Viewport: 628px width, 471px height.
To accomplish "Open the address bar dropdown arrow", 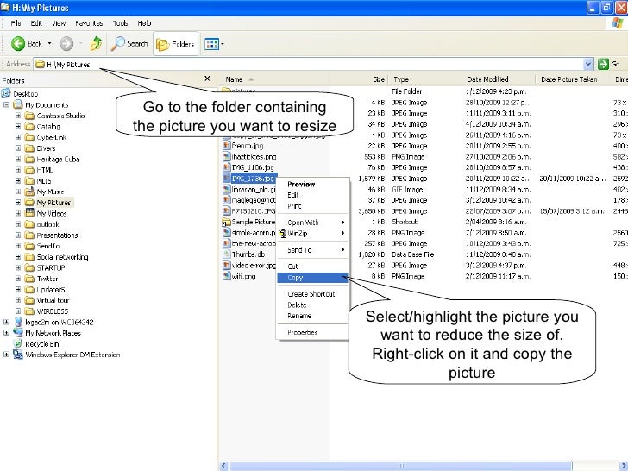I will click(x=587, y=64).
